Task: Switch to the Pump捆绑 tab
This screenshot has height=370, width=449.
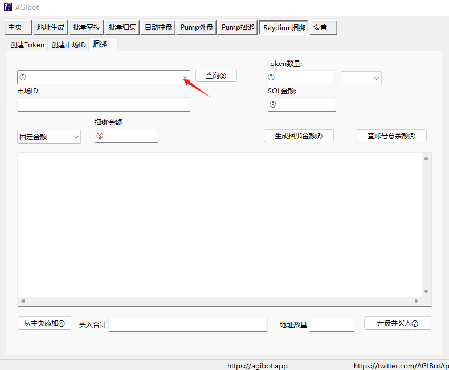Action: (238, 27)
